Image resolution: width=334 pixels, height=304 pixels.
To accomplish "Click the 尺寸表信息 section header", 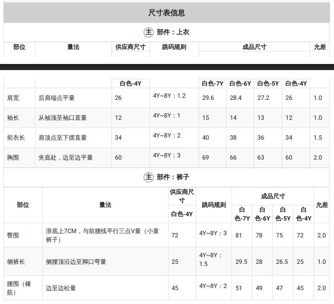I will tap(167, 13).
